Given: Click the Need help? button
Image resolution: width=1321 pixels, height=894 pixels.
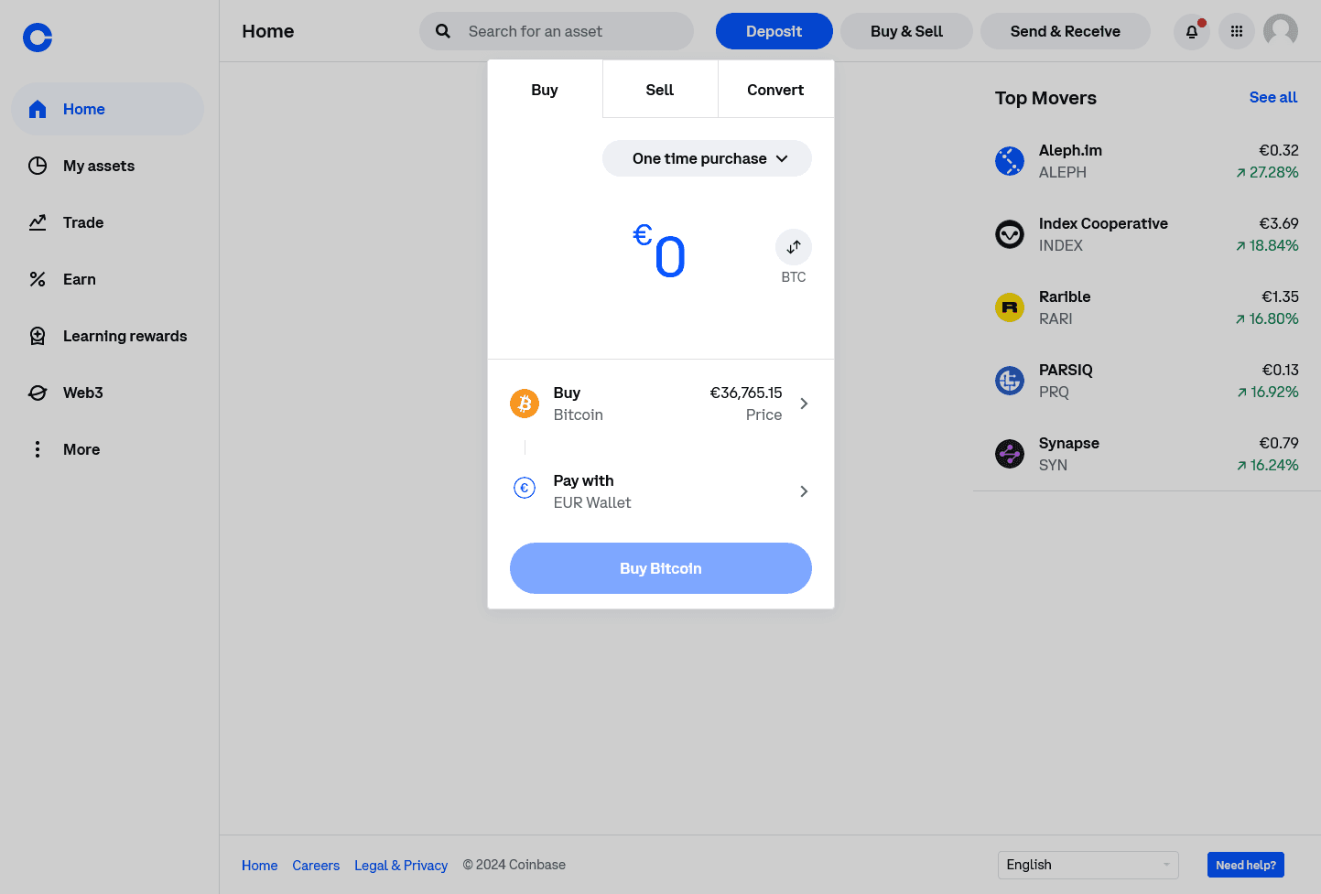Looking at the screenshot, I should click(x=1246, y=865).
